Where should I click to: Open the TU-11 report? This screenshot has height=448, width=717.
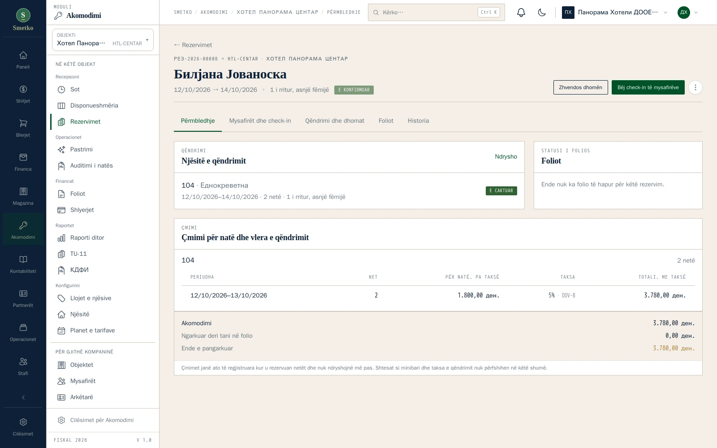point(103,254)
